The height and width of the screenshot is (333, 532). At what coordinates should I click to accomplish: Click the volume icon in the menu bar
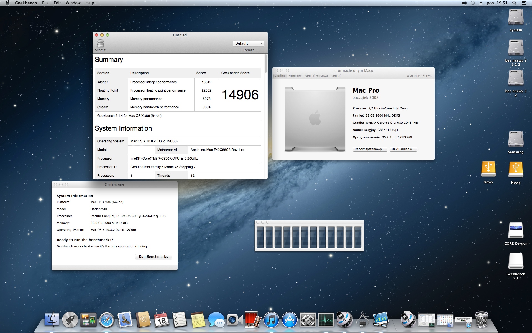coord(464,3)
